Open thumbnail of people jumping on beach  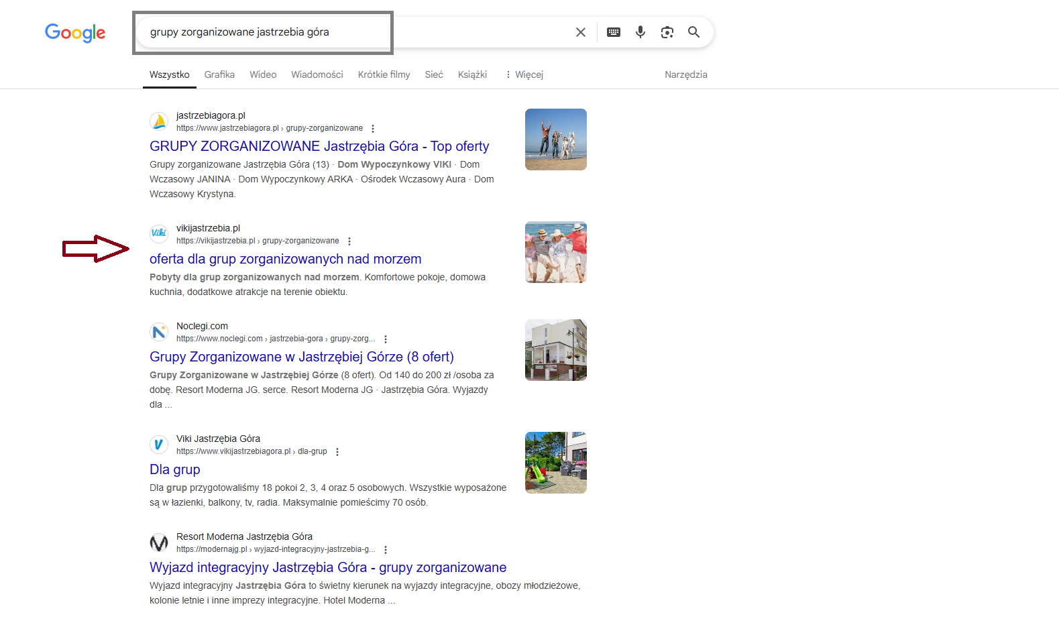point(556,139)
